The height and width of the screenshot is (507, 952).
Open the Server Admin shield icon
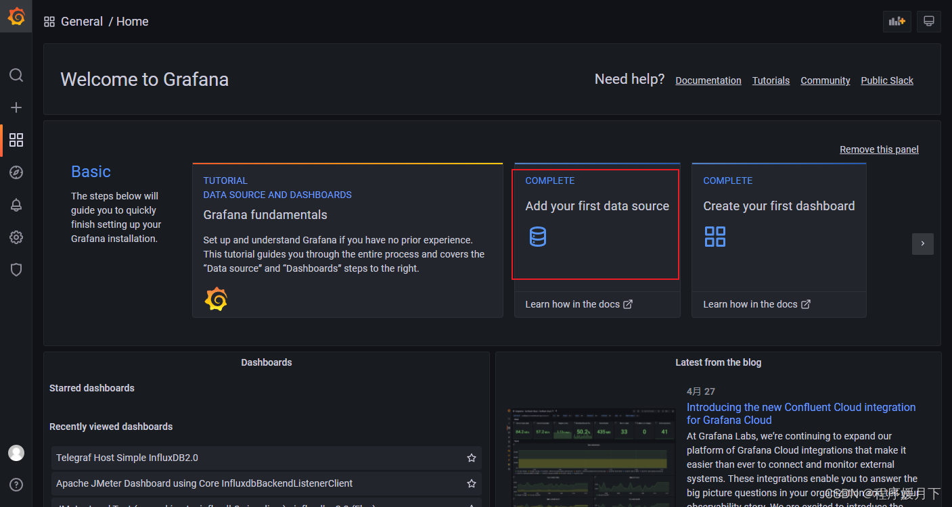point(16,270)
